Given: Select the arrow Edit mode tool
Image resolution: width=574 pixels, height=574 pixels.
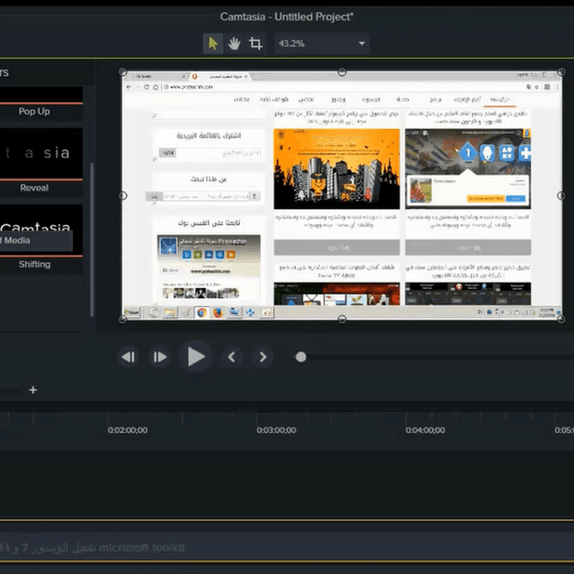Looking at the screenshot, I should pyautogui.click(x=213, y=44).
